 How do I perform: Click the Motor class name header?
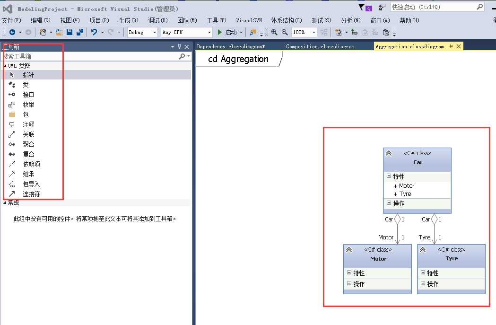click(x=378, y=259)
